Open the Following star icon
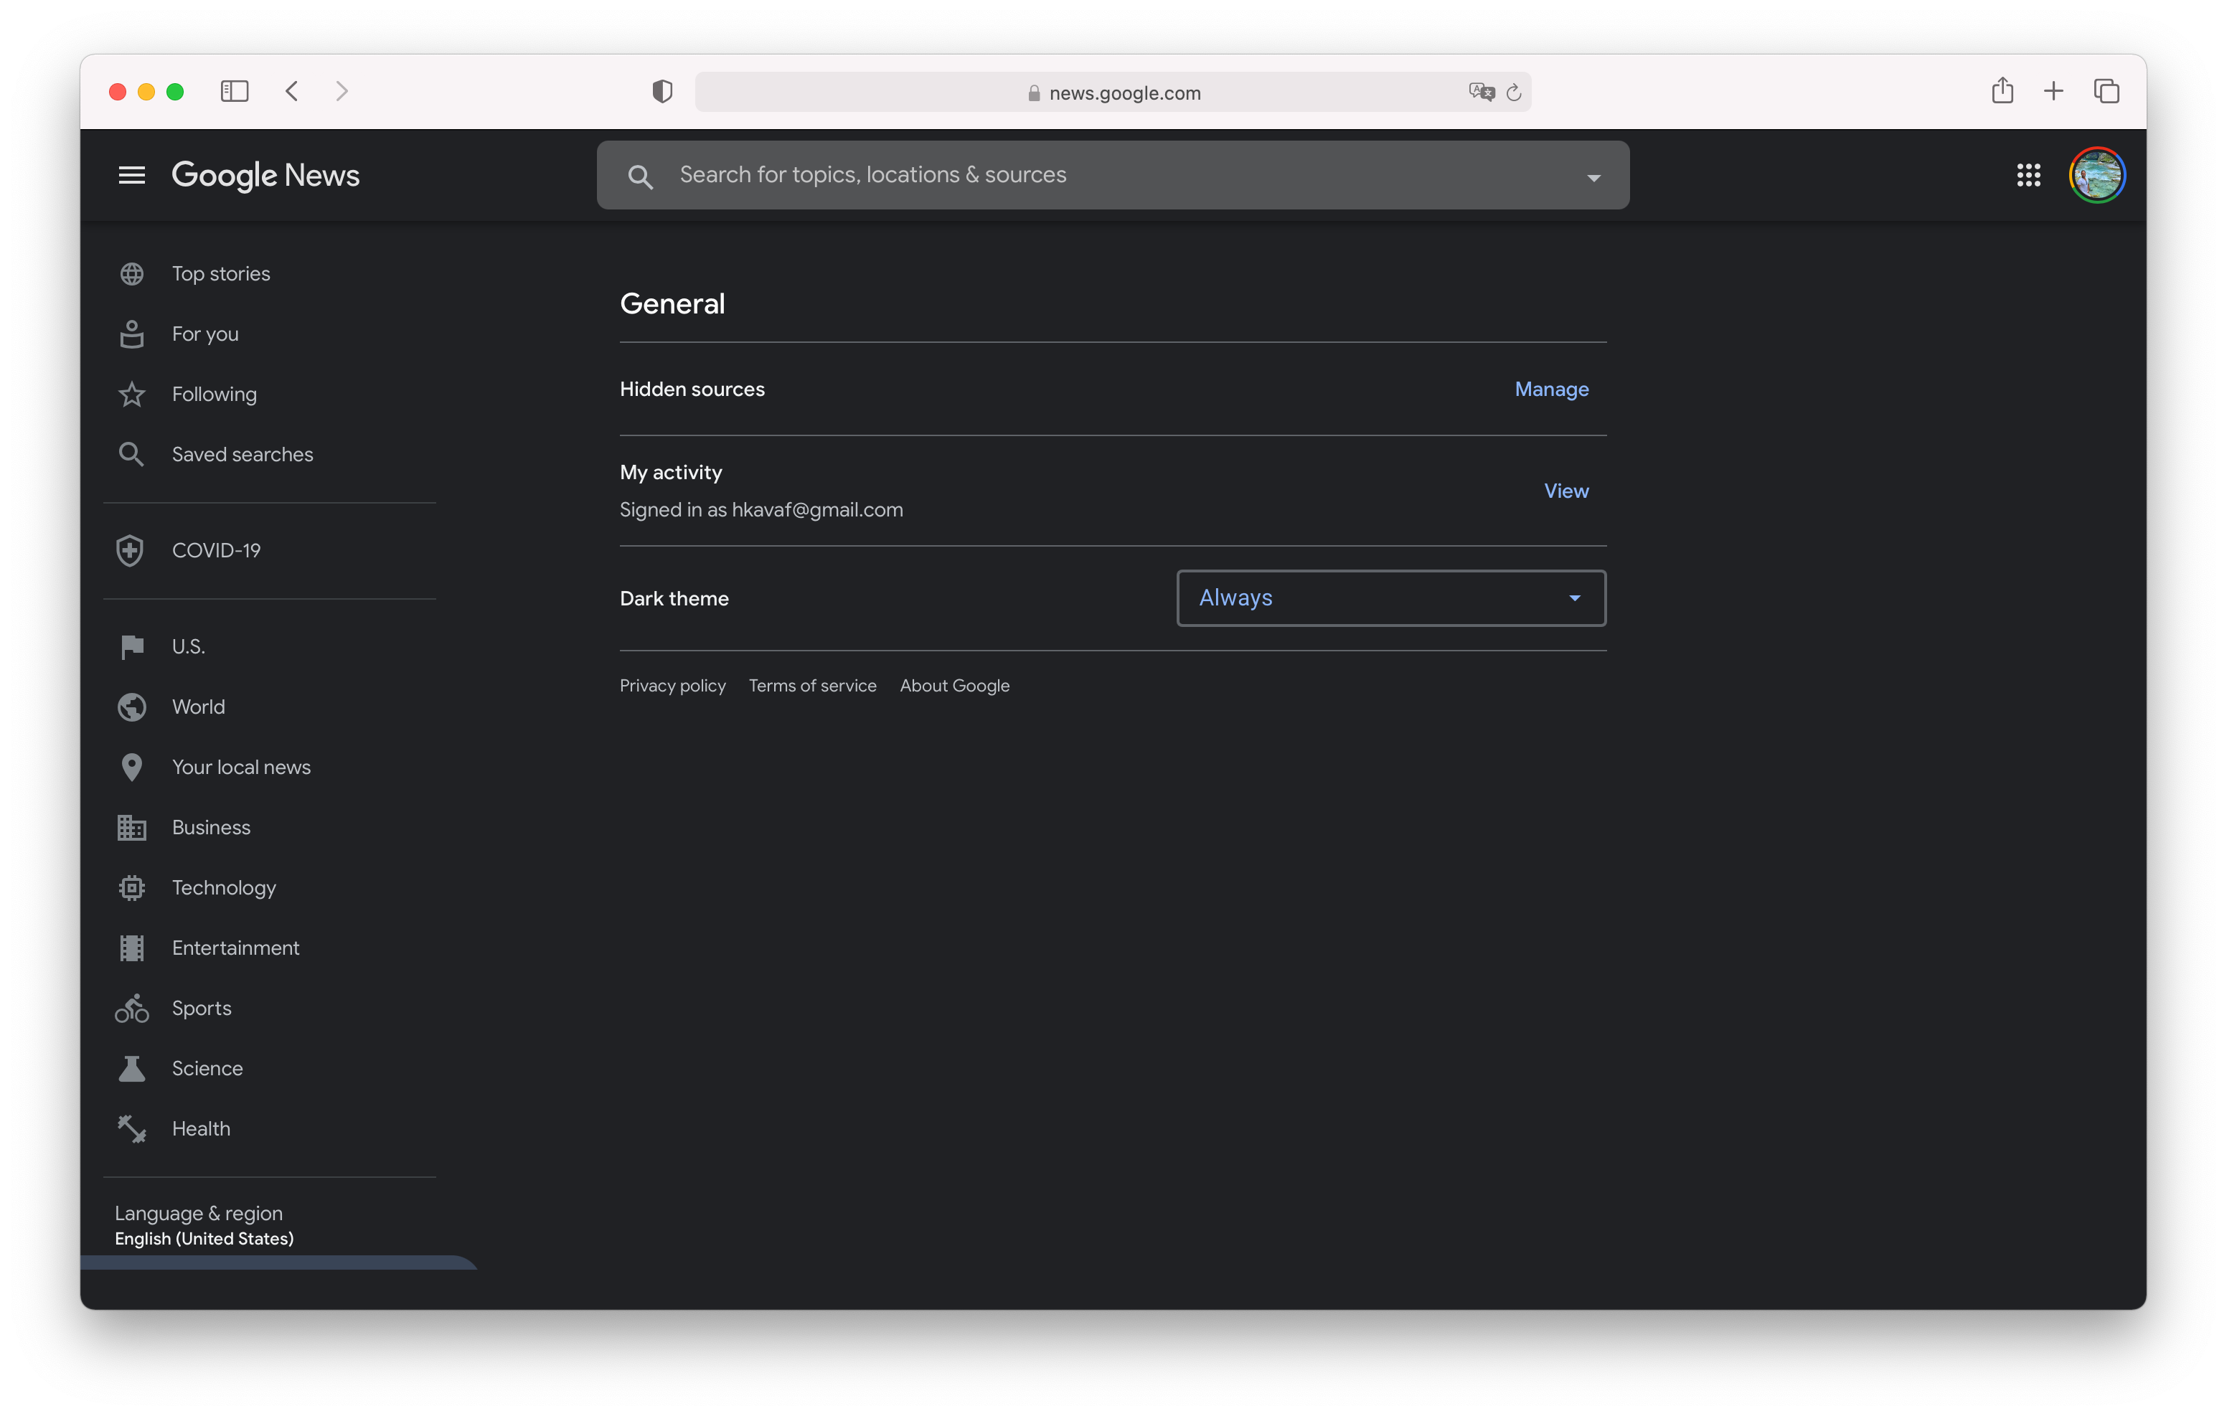2227x1416 pixels. [132, 393]
